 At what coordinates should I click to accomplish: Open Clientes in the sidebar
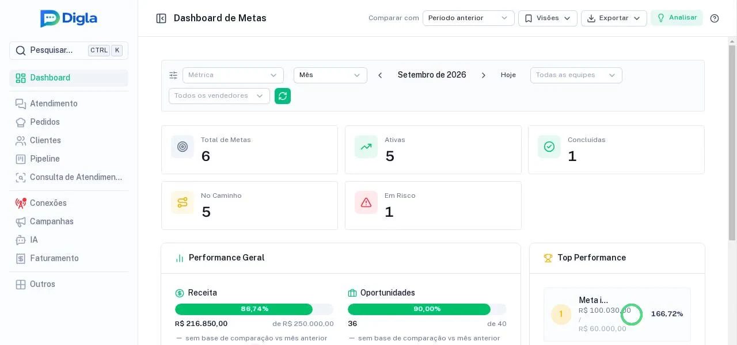[69, 140]
